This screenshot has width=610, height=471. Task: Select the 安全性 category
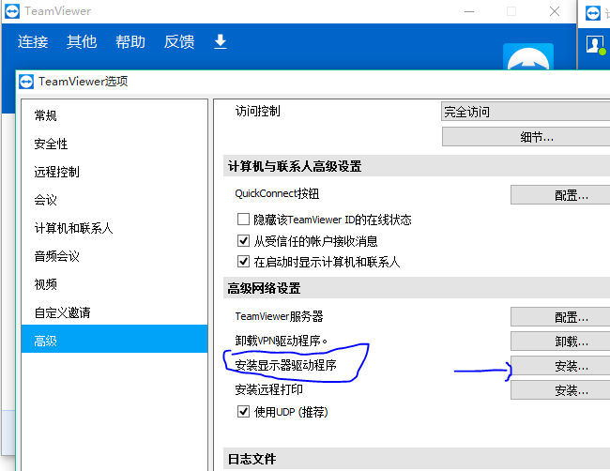pyautogui.click(x=114, y=144)
